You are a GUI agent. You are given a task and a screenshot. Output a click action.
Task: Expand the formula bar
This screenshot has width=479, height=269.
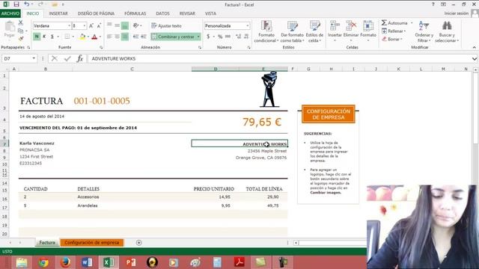(475, 58)
